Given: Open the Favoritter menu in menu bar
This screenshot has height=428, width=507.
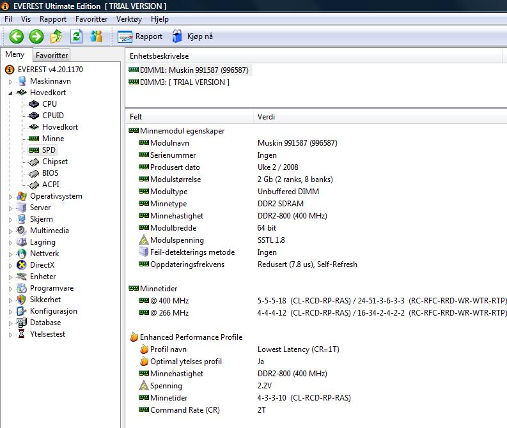Looking at the screenshot, I should click(x=91, y=19).
